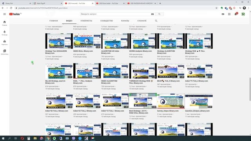Image resolution: width=251 pixels, height=141 pixels.
Task: Open Chrome's three-dot menu
Action: pyautogui.click(x=248, y=8)
